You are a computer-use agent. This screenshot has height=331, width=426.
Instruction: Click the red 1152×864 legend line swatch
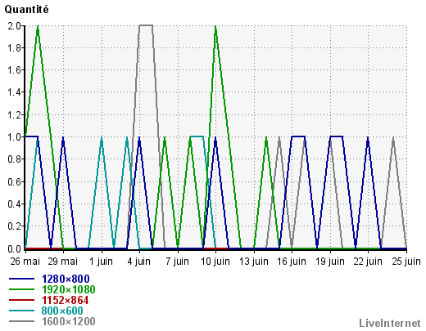point(22,300)
